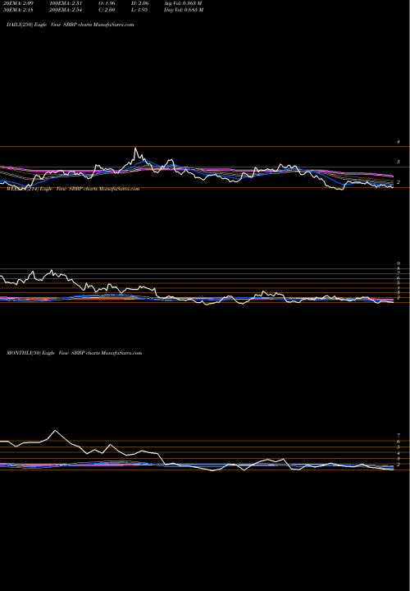Click price level 3 on daily chart axis
This screenshot has height=591, width=410.
(399, 162)
